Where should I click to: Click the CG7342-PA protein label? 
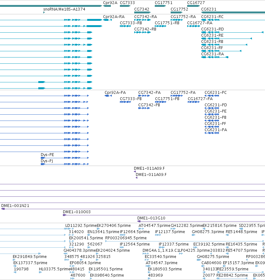click(x=149, y=93)
